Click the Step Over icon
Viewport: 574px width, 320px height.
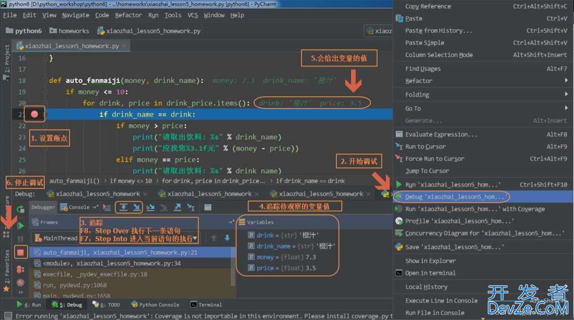click(x=124, y=207)
